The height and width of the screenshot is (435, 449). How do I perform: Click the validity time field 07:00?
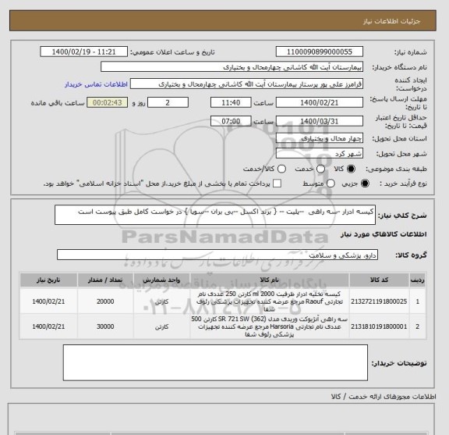[x=231, y=121]
